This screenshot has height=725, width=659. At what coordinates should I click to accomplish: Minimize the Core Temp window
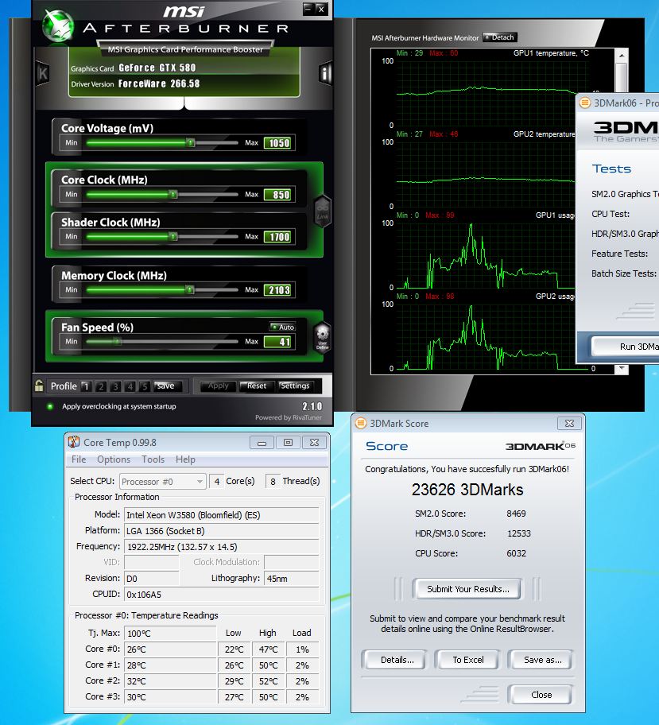tap(262, 443)
